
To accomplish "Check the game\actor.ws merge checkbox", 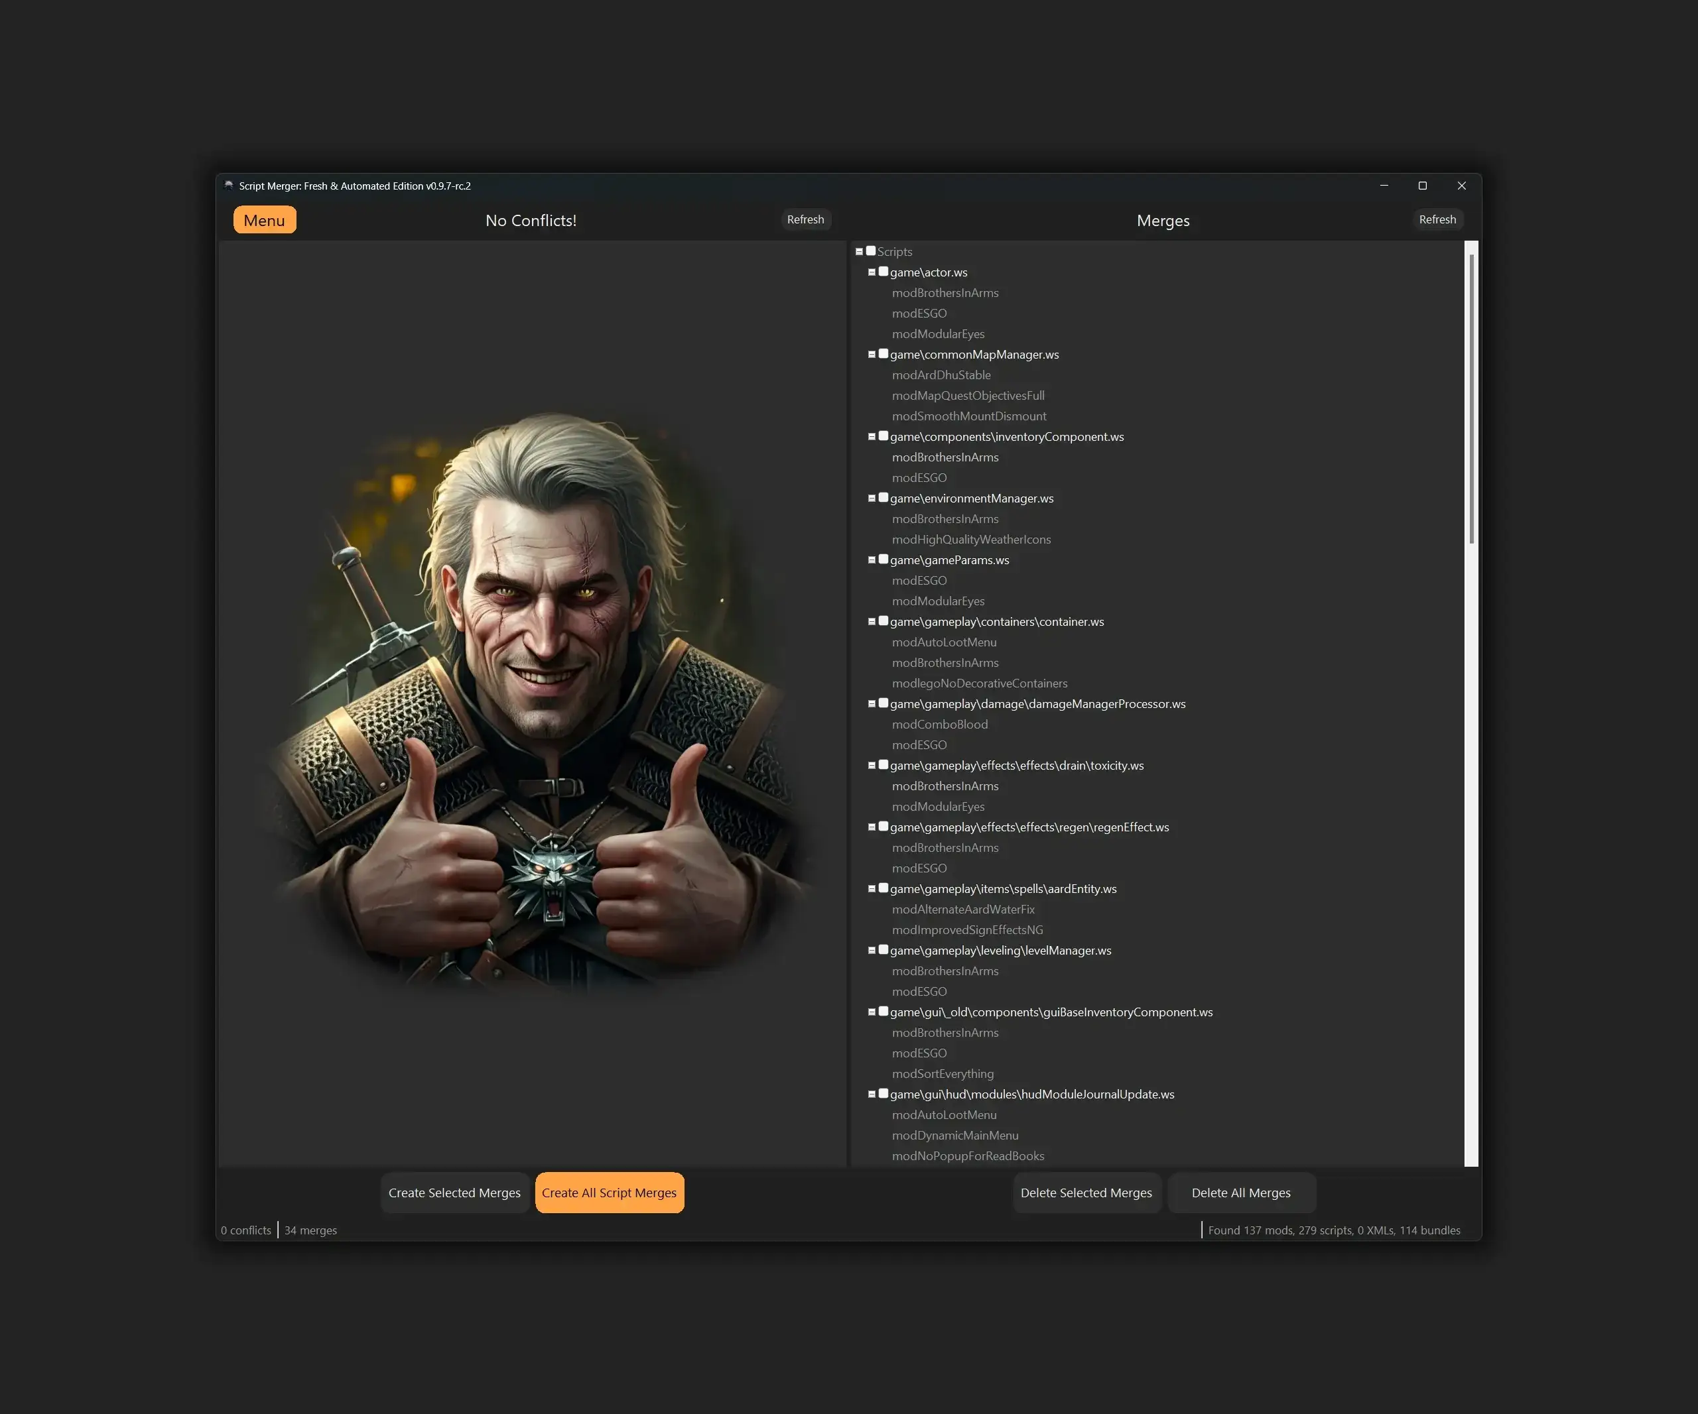I will [883, 272].
